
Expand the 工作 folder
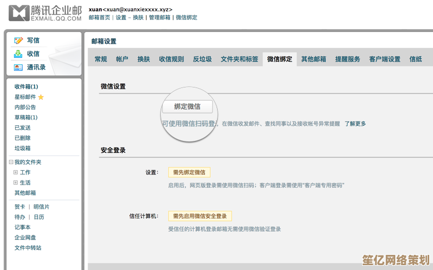tap(16, 172)
